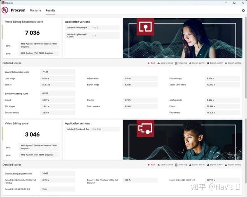Click the Procyon title bar app icon

[3, 3]
